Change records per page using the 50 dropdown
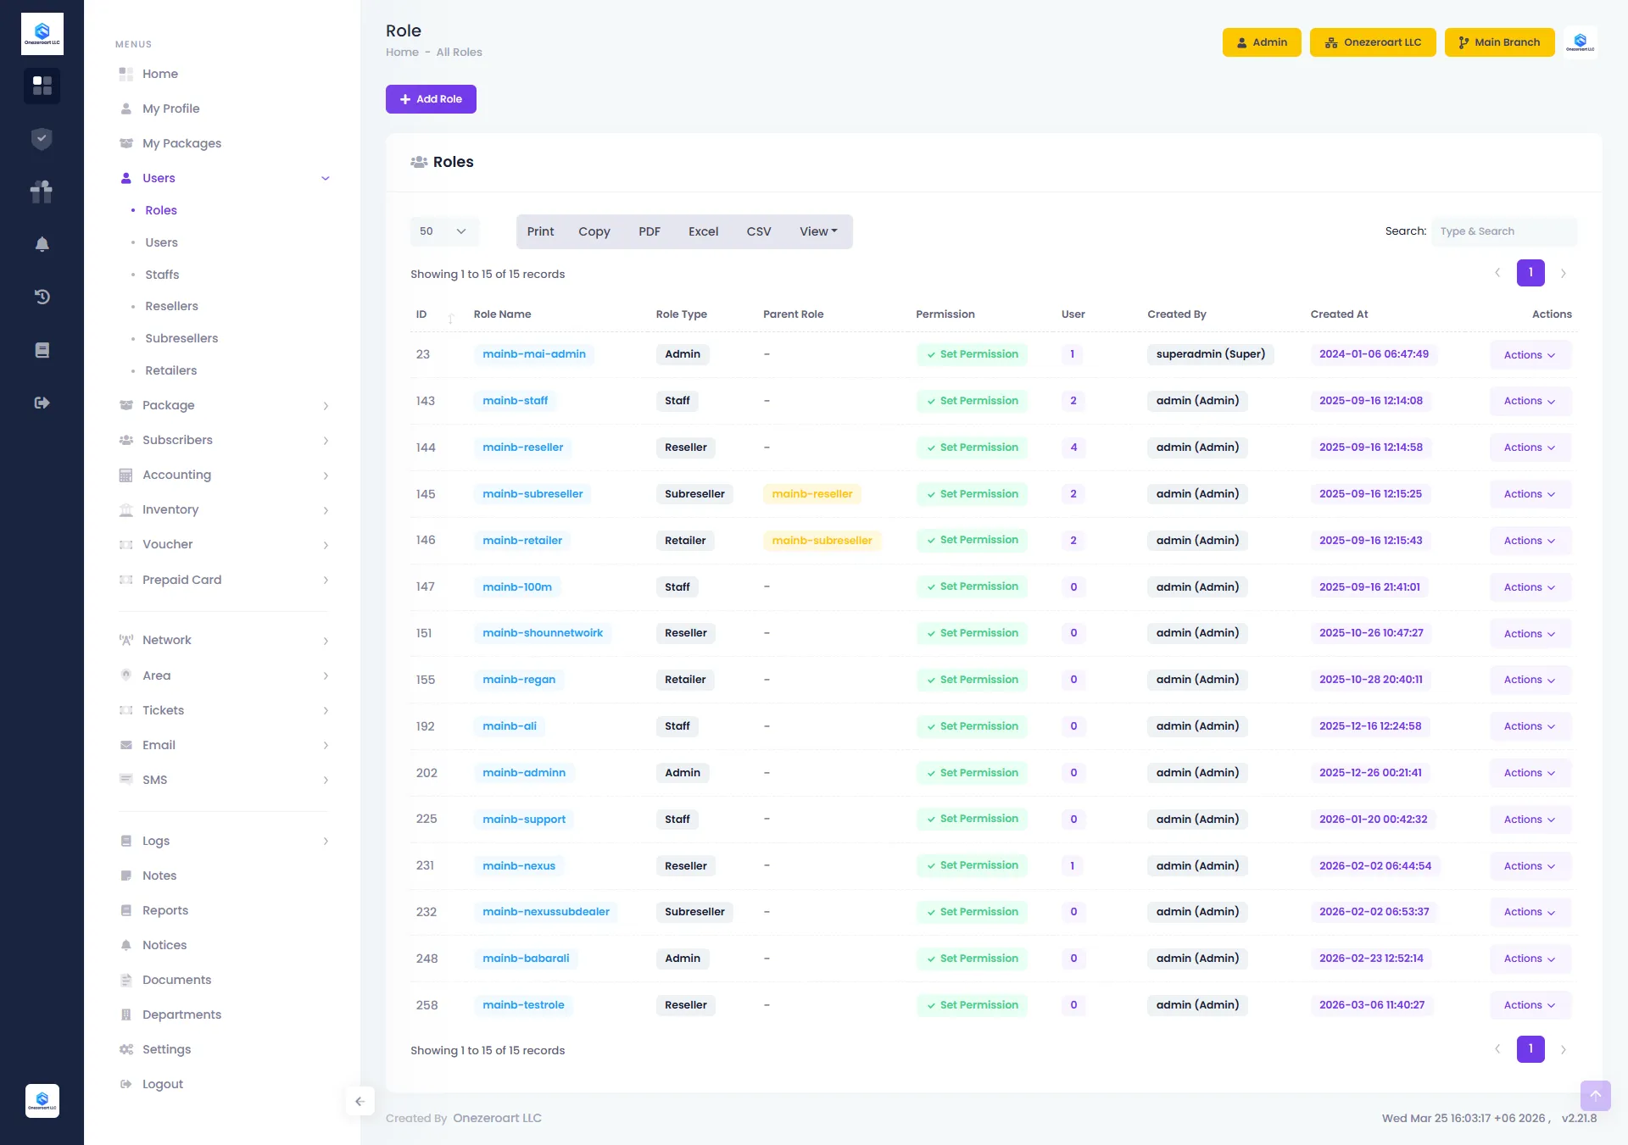Viewport: 1628px width, 1145px height. coord(443,231)
